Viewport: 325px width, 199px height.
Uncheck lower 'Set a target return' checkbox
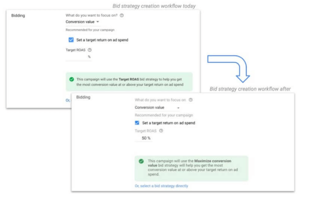[x=137, y=123]
